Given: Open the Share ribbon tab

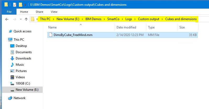Looking at the screenshot, I should (40, 12).
